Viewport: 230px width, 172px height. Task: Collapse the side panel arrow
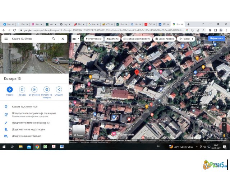[70, 88]
